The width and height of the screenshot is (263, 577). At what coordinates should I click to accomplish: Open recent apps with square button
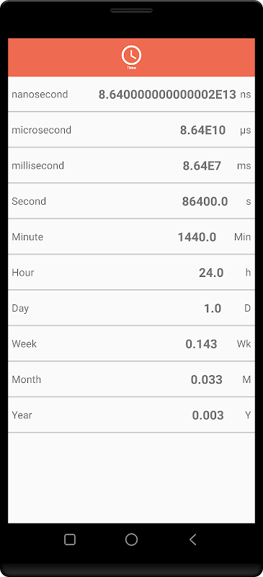70,539
